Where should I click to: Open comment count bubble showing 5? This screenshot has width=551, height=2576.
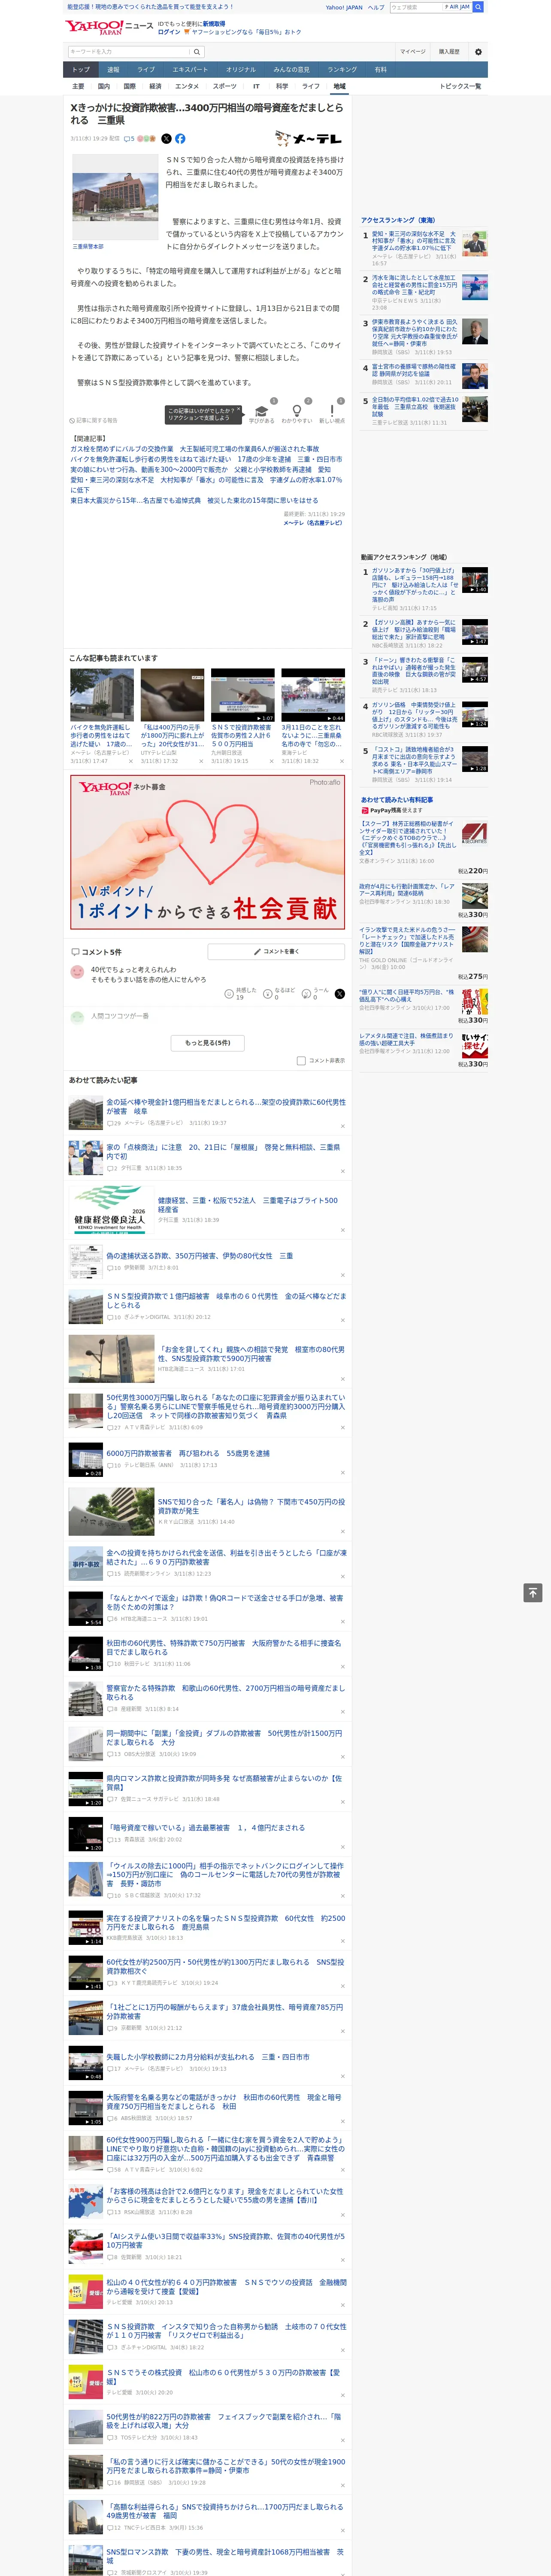129,139
